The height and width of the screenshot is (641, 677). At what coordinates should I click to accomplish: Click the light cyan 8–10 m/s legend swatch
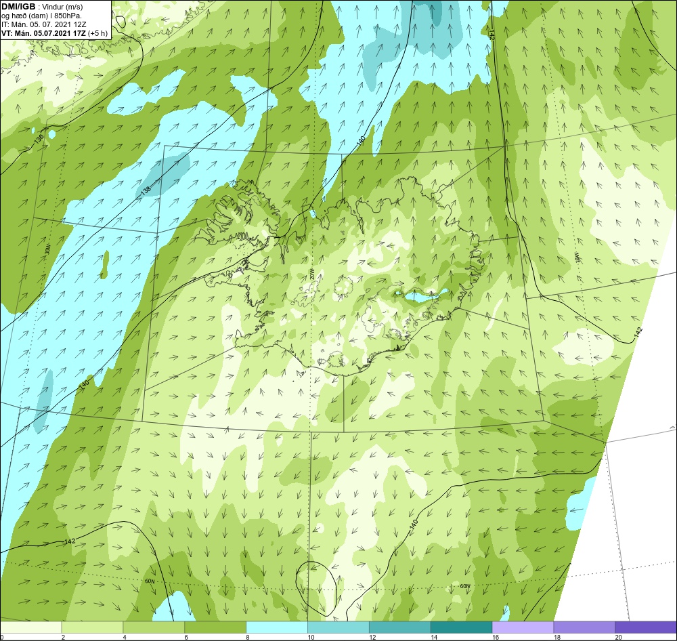click(277, 627)
